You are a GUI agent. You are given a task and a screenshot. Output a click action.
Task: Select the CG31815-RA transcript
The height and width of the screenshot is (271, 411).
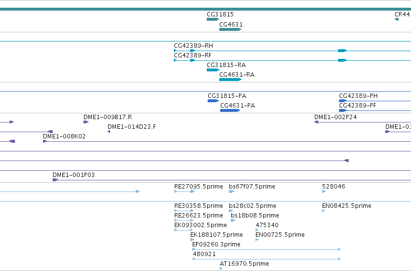(x=213, y=70)
